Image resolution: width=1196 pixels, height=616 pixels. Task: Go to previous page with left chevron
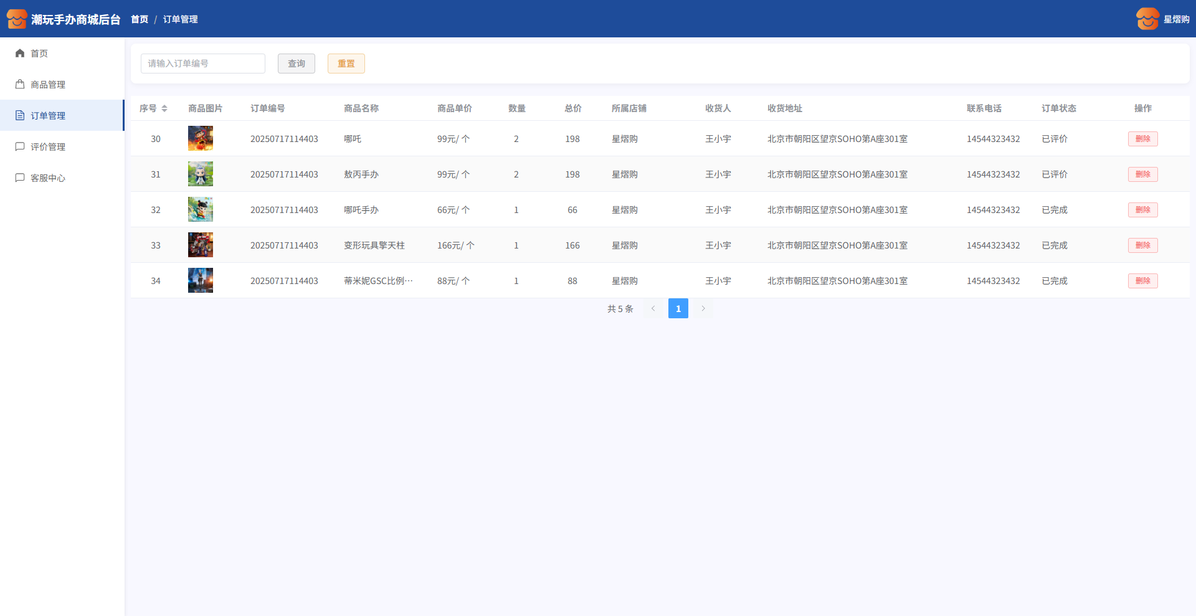click(x=653, y=308)
